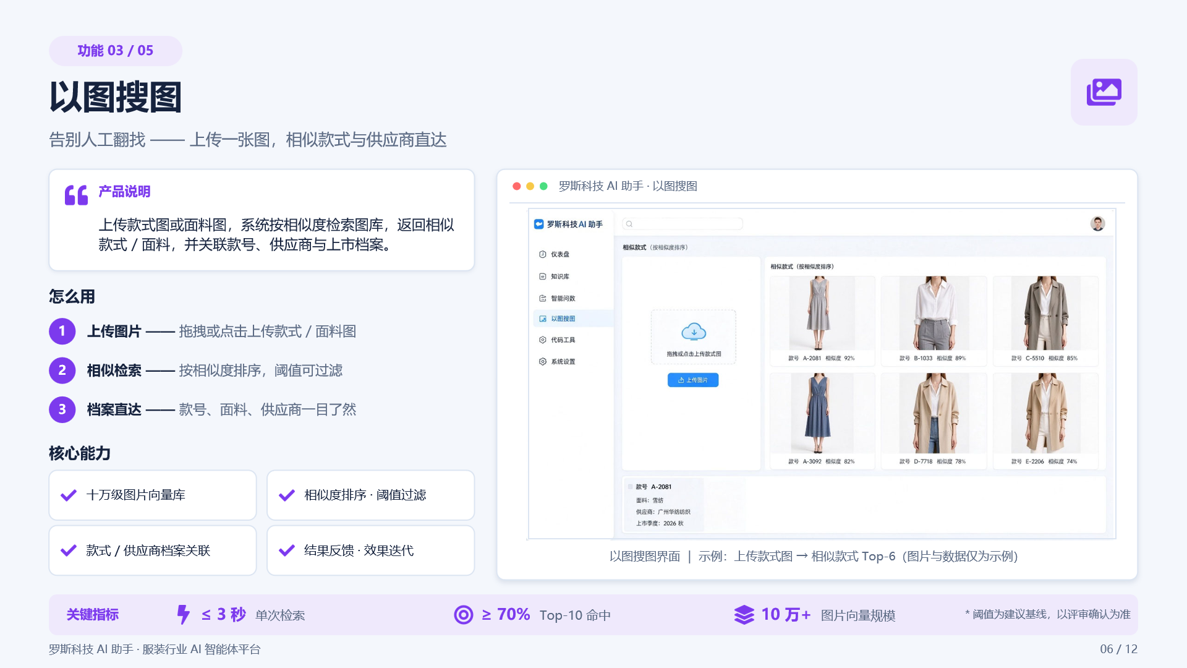Click the step 2 circle for 相似检索

tap(62, 370)
